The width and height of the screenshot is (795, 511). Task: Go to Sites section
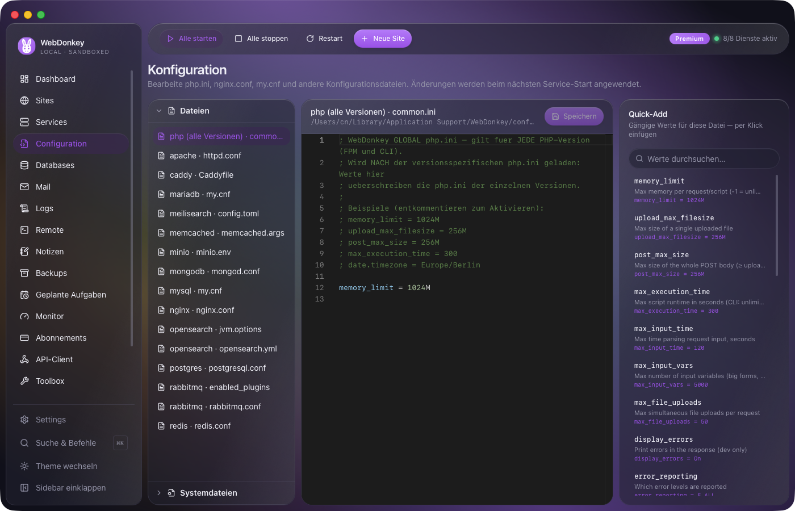tap(72, 100)
